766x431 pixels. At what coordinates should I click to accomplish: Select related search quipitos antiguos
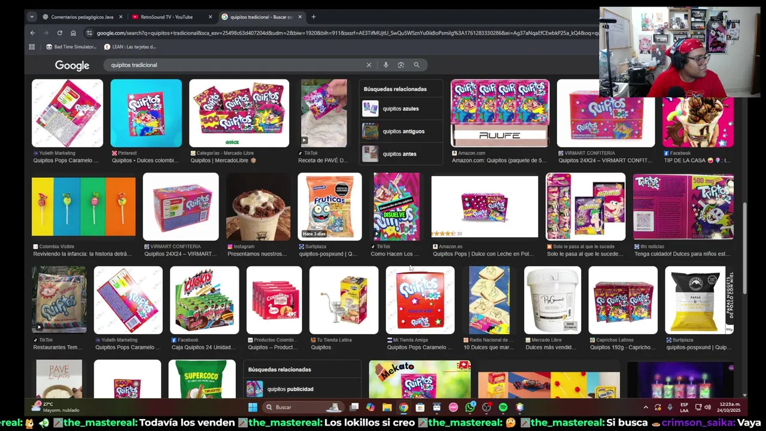coord(400,131)
